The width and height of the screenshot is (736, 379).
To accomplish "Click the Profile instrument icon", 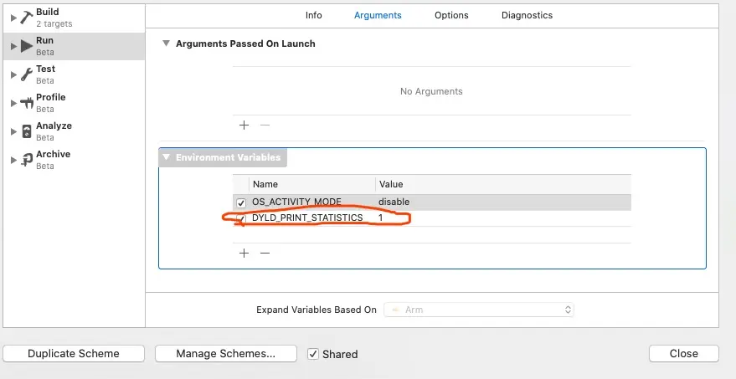I will coord(26,103).
